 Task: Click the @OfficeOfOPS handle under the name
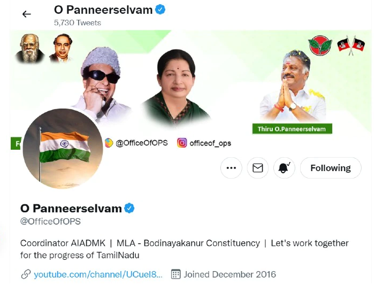tap(50, 221)
